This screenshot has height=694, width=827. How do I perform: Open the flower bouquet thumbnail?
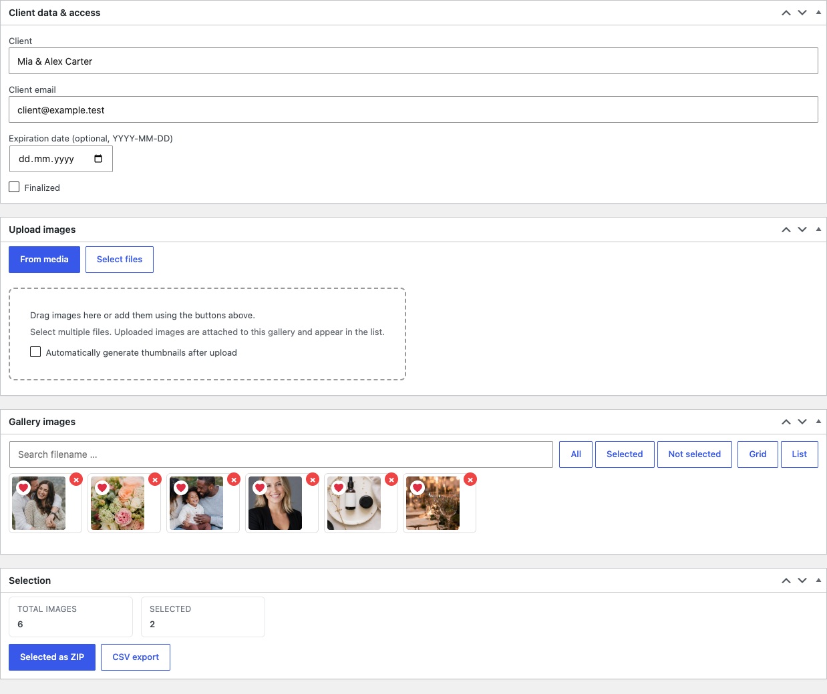pyautogui.click(x=118, y=503)
